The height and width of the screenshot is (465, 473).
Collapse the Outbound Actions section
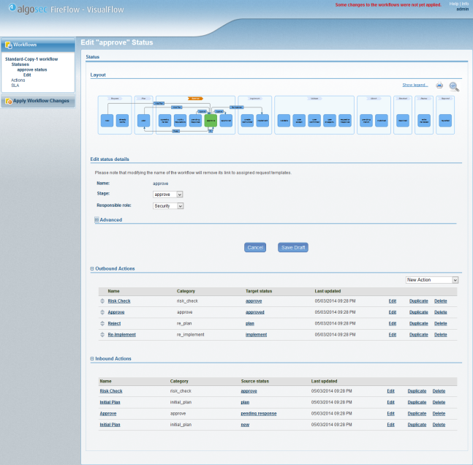92,269
